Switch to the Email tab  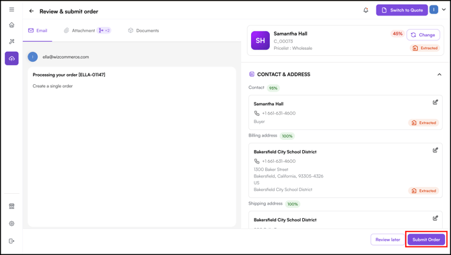[38, 30]
